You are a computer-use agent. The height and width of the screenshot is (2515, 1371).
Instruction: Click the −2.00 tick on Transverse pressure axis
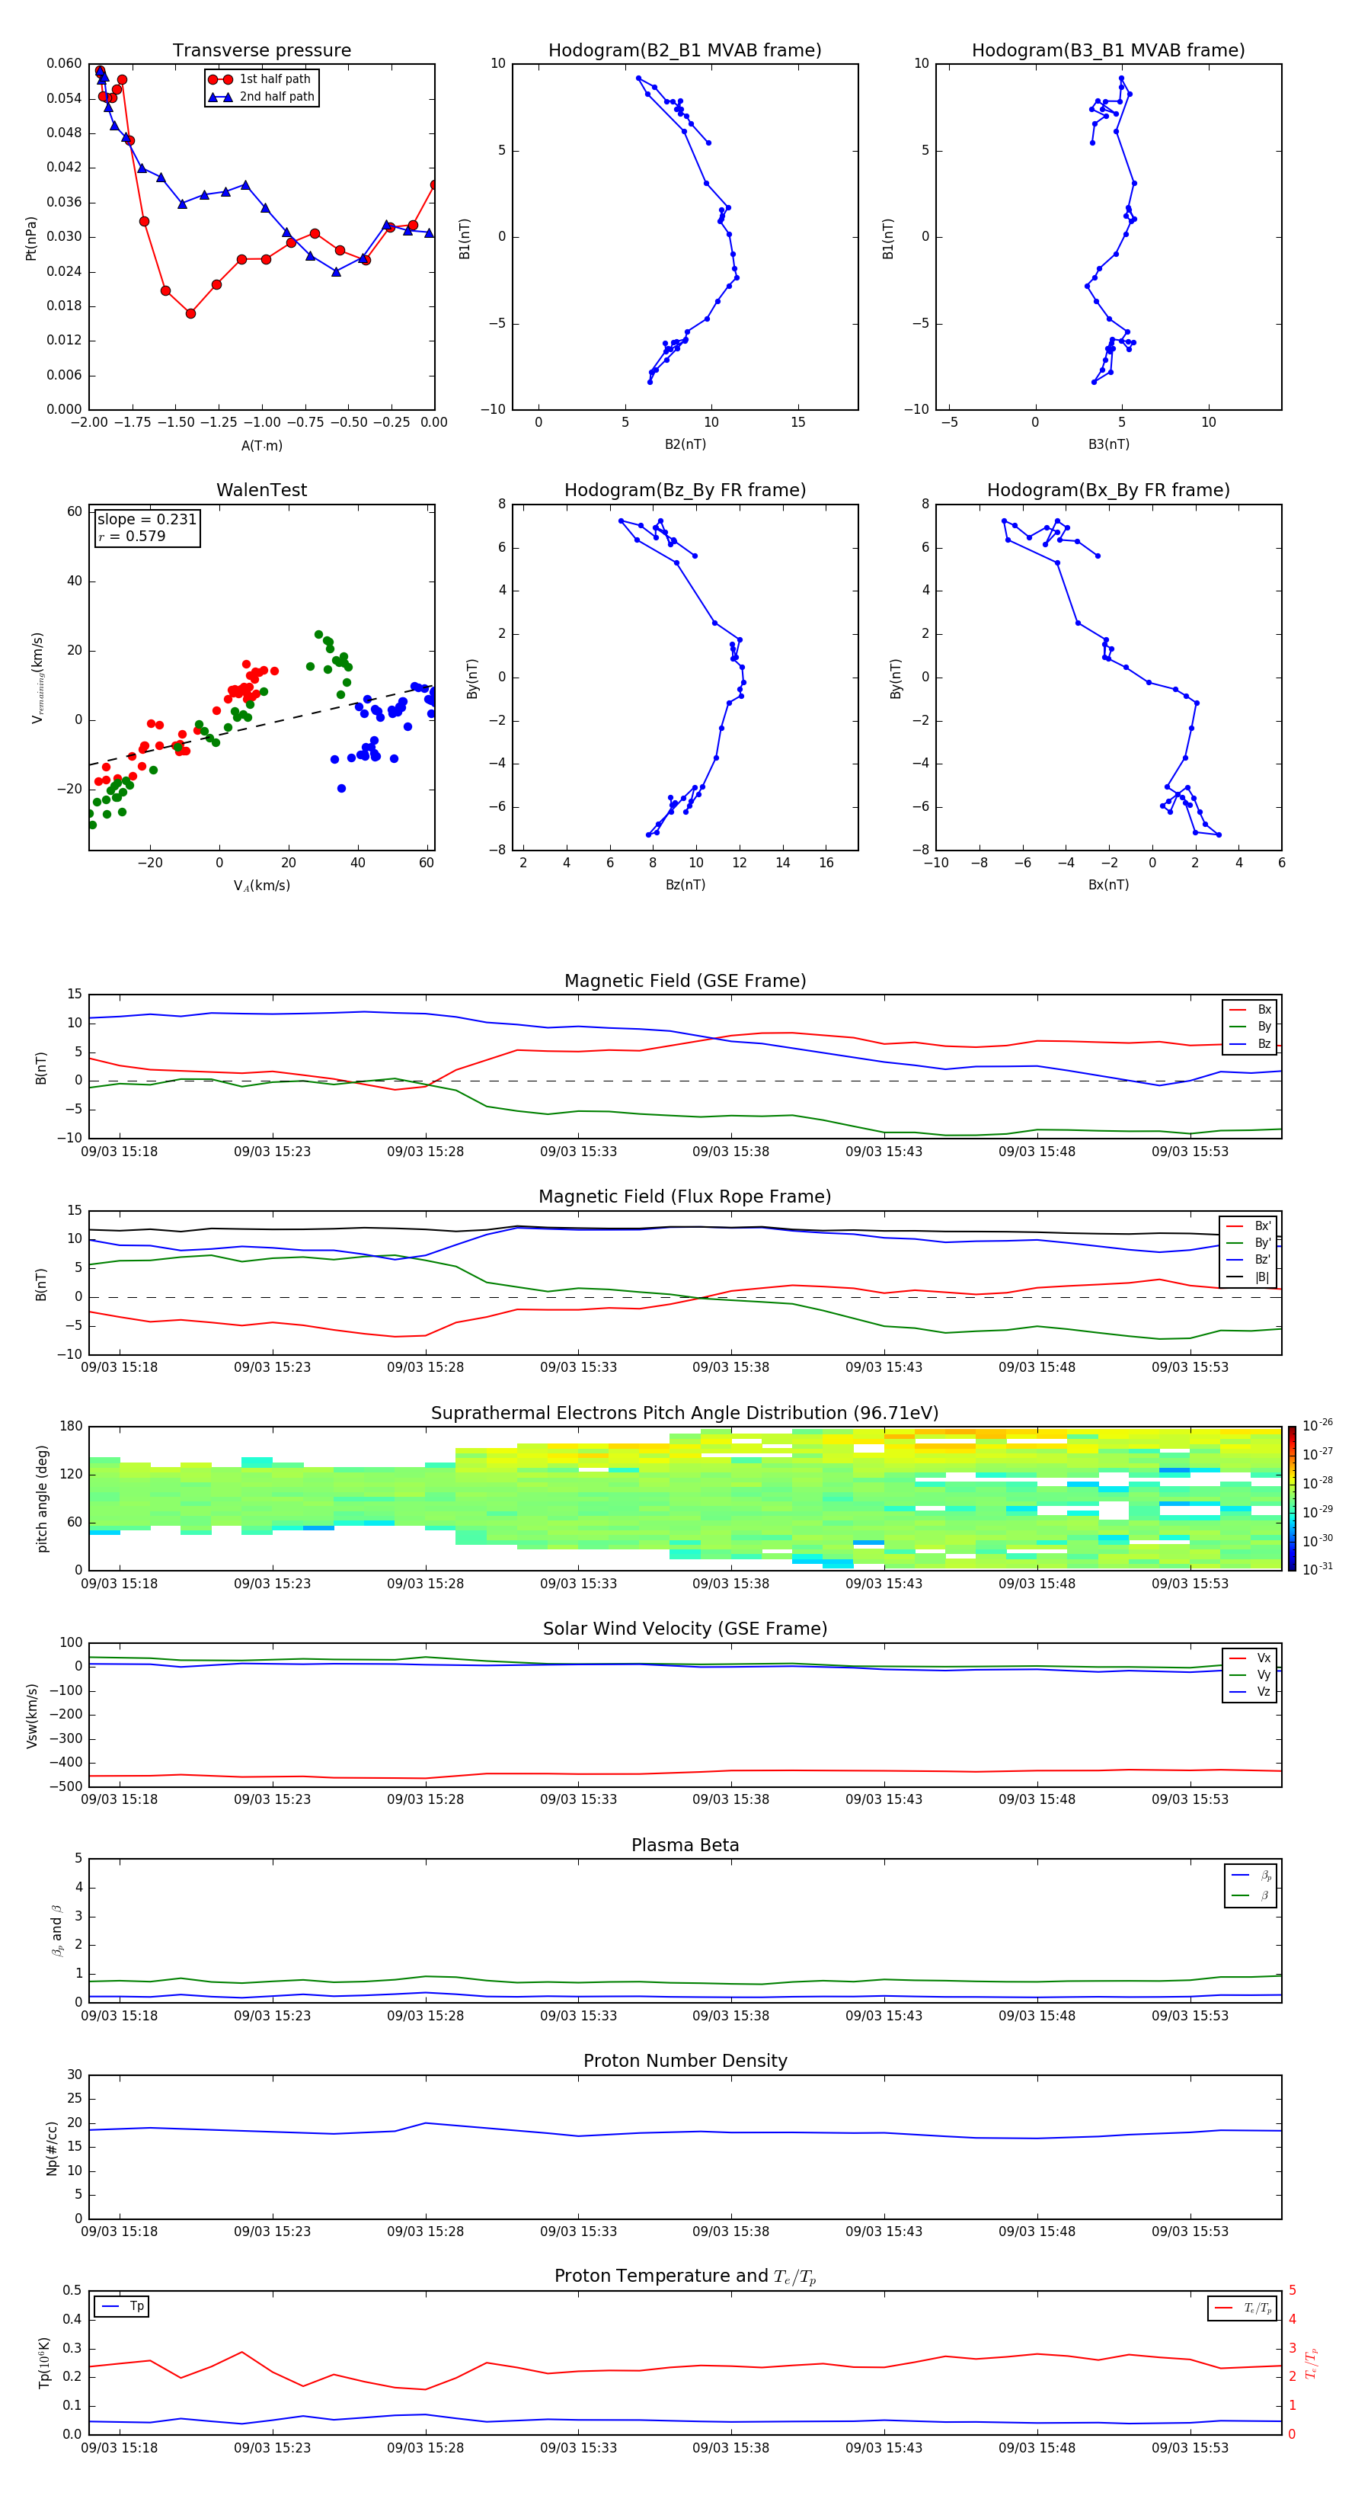(x=89, y=423)
